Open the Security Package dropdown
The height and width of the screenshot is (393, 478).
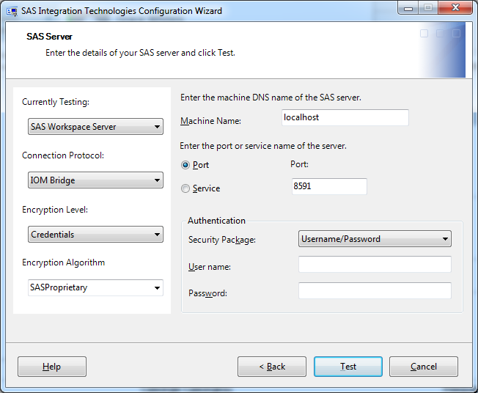(x=375, y=239)
